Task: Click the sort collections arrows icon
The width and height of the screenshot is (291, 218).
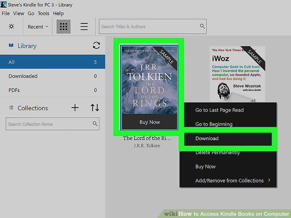Action: [x=95, y=108]
